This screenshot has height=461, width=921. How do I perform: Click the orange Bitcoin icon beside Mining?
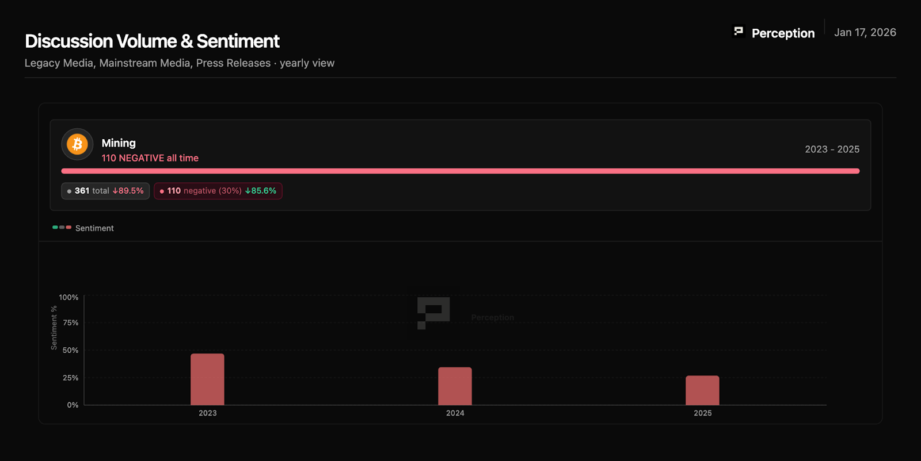(77, 144)
